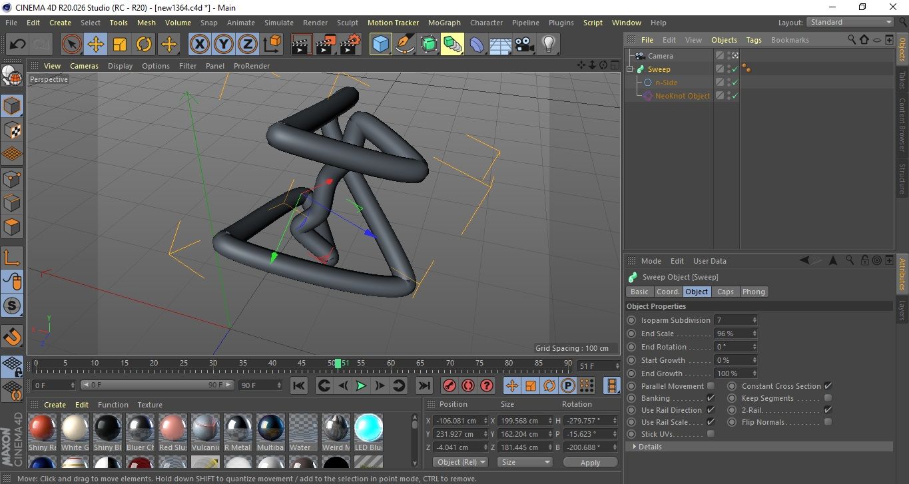
Task: Disable the Banking checkbox
Action: [x=711, y=397]
